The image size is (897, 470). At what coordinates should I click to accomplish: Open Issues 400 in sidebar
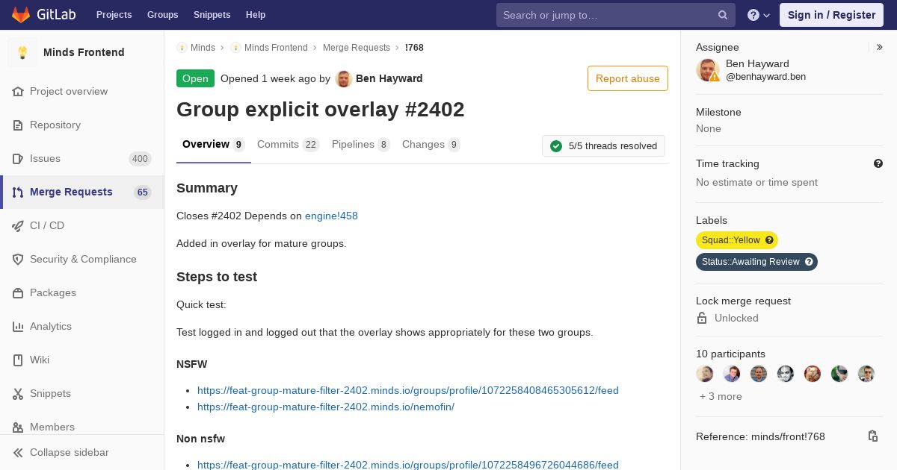point(82,159)
